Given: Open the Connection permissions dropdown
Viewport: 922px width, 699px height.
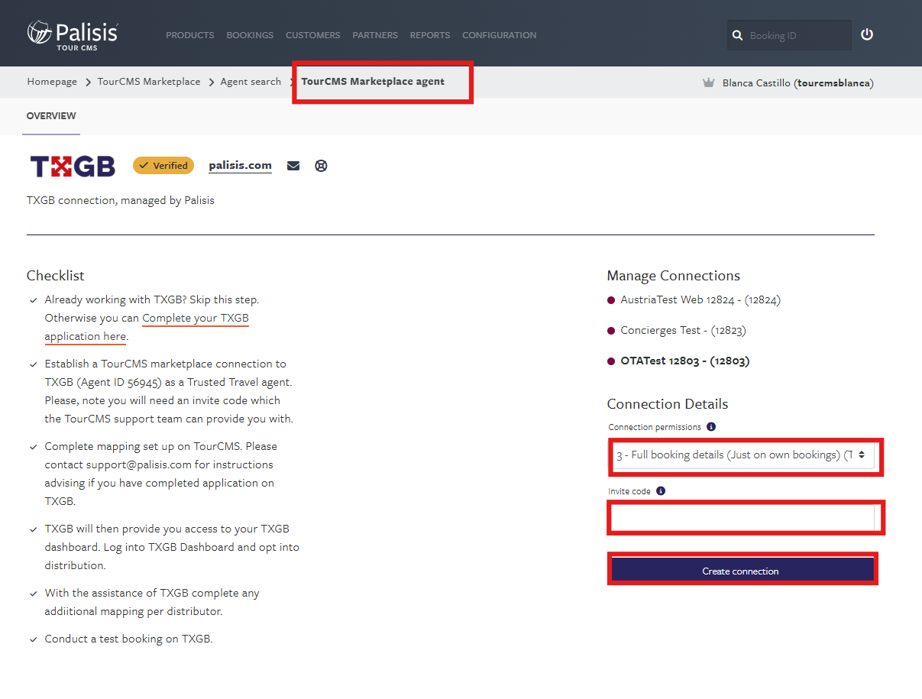Looking at the screenshot, I should (x=742, y=455).
